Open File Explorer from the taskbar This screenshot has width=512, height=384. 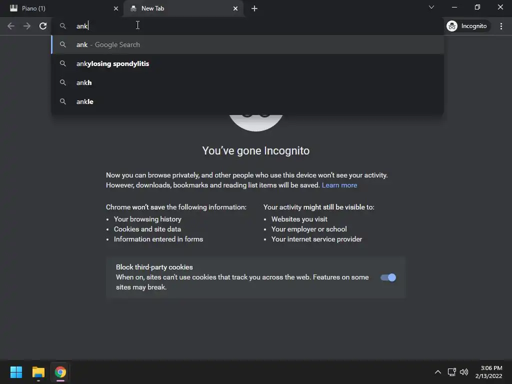pyautogui.click(x=38, y=372)
